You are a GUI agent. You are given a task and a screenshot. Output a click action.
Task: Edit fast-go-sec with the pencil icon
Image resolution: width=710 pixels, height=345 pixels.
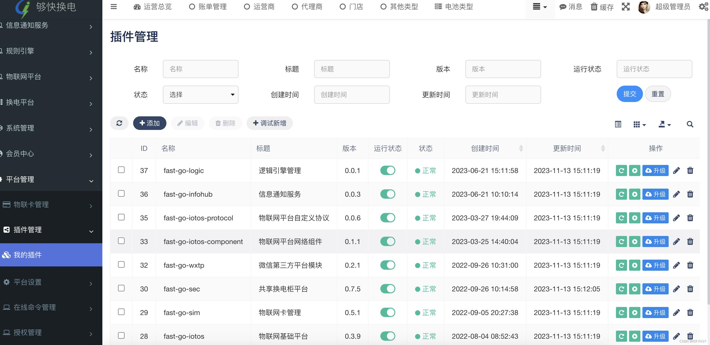pos(677,289)
